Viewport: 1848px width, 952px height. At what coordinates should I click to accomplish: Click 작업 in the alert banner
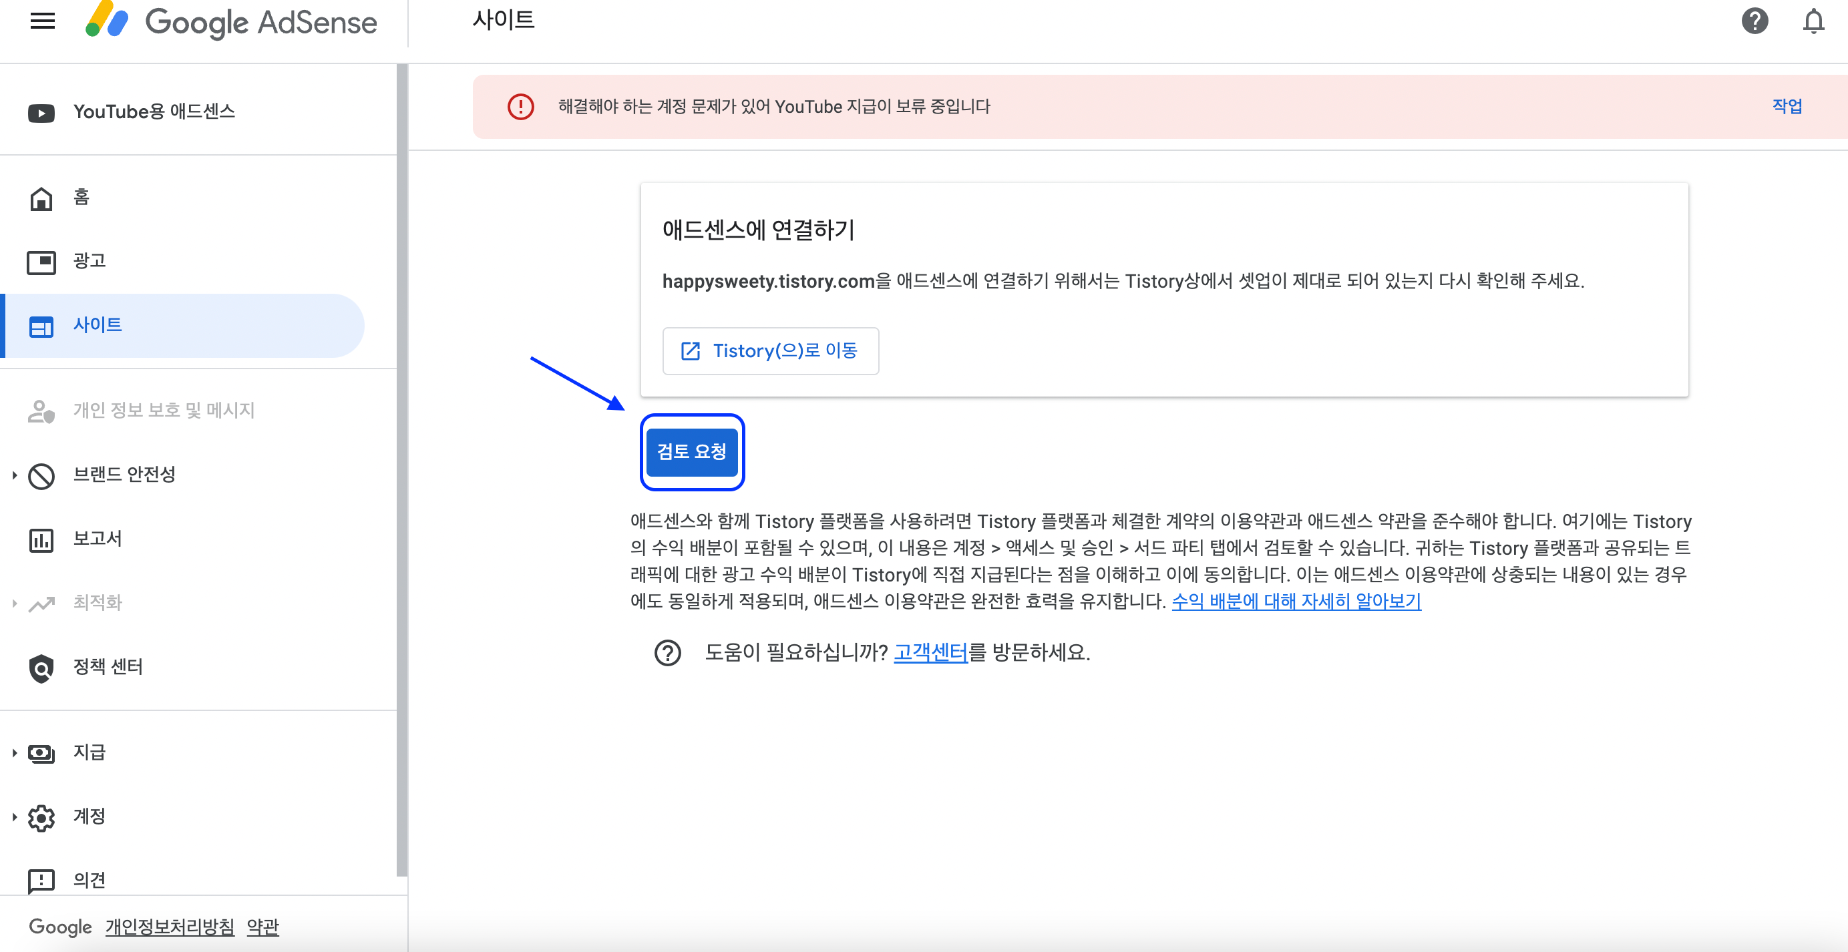(1787, 107)
